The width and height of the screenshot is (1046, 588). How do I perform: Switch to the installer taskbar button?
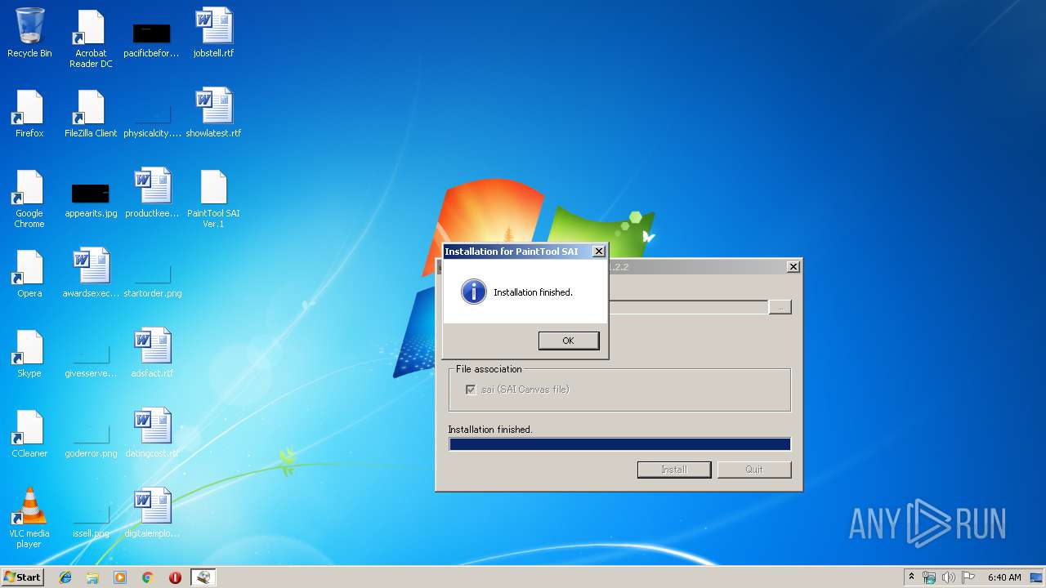(203, 577)
